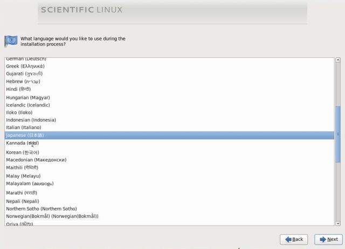Choose Gujarati in the language list
Screen dimensions: 345x249
24,73
